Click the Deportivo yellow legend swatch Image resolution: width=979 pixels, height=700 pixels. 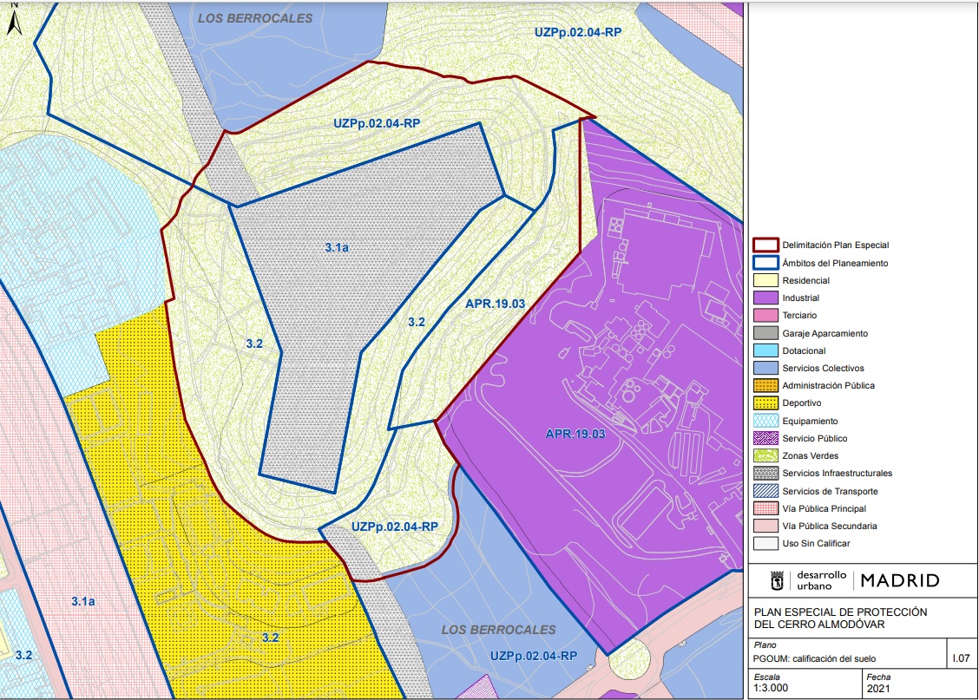(x=765, y=403)
